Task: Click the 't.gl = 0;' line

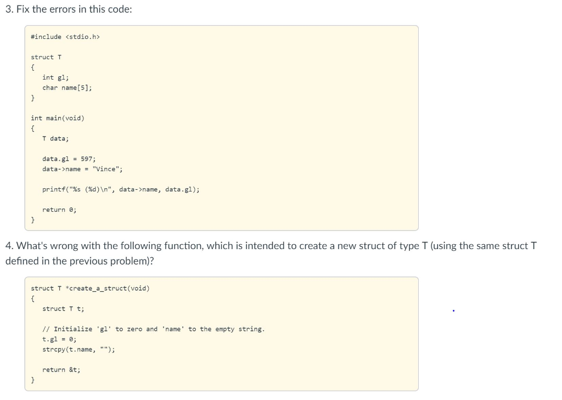Action: [59, 339]
